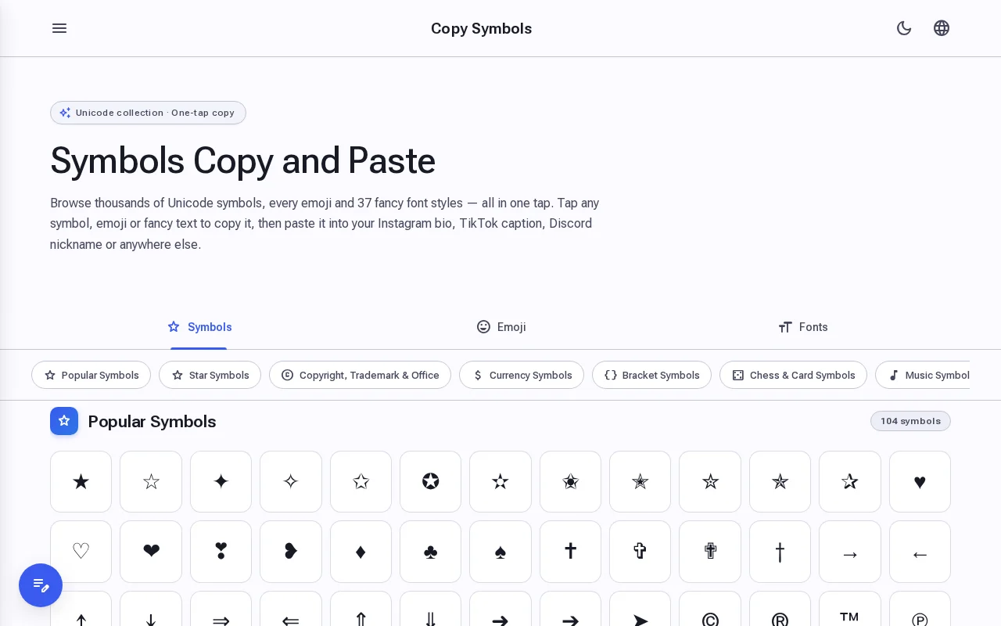Copy the rotated heart bullet symbol
The height and width of the screenshot is (626, 1001).
(x=291, y=552)
